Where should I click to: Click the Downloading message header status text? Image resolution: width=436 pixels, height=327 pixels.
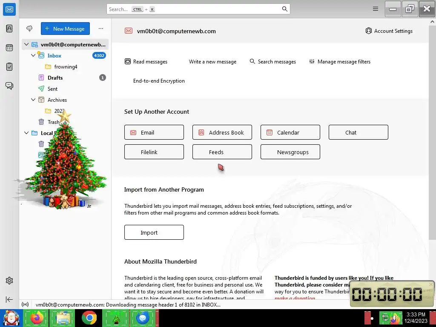(128, 305)
